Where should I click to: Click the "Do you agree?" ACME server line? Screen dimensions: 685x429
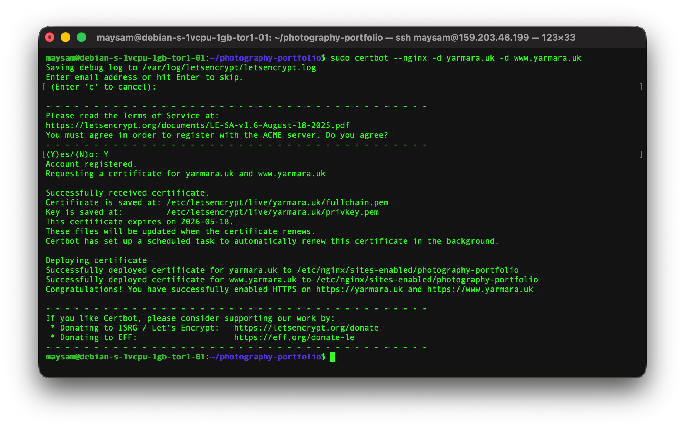217,135
